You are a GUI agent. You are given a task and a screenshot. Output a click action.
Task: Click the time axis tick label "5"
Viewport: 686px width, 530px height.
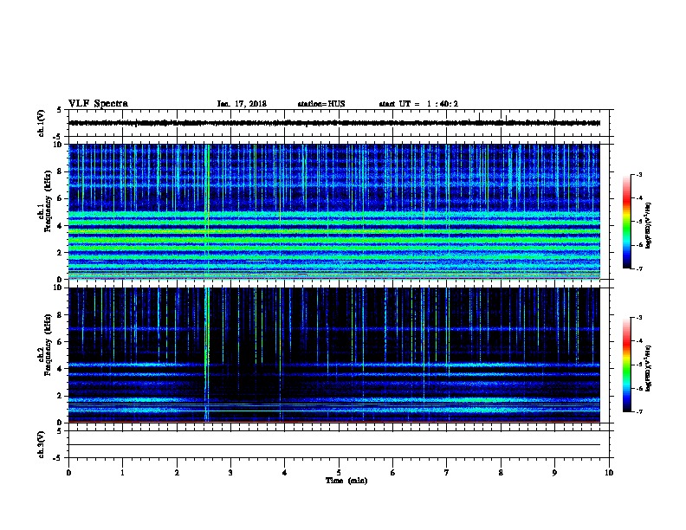pyautogui.click(x=339, y=473)
